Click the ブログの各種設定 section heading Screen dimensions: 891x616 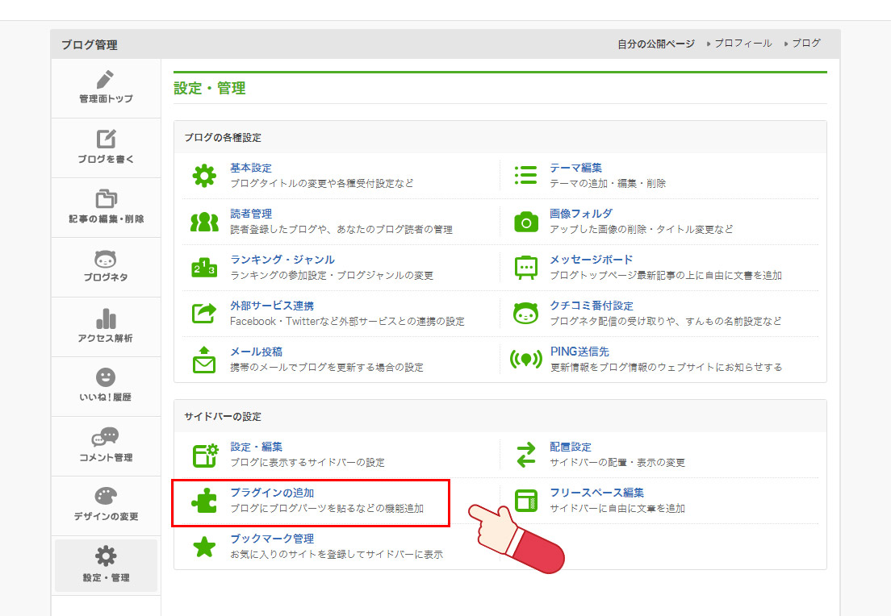point(223,137)
